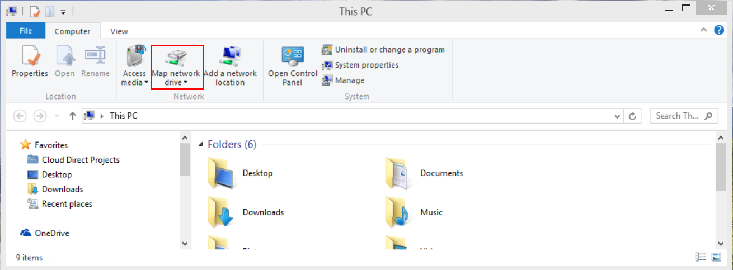Screen dimensions: 733x270
Task: Click the window system icon in title bar
Action: click(12, 11)
